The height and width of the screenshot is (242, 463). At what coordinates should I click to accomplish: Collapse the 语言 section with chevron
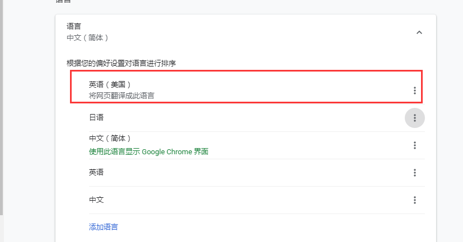419,32
